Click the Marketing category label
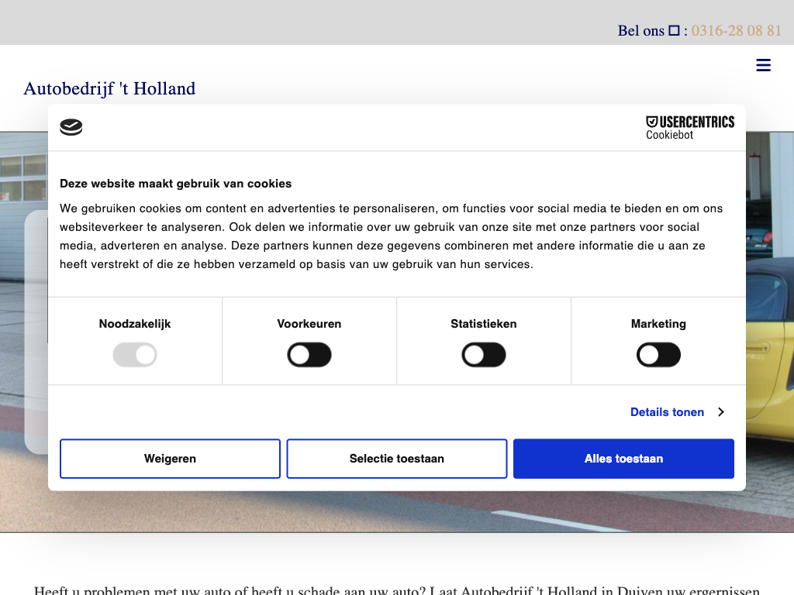The width and height of the screenshot is (794, 595). pyautogui.click(x=658, y=324)
